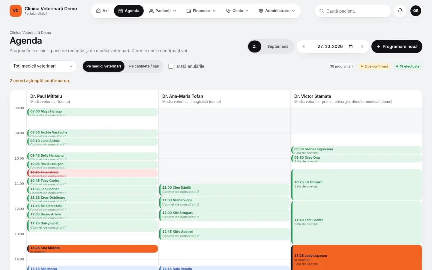Click the Dr. Victor Stamate column header

pyautogui.click(x=356, y=99)
